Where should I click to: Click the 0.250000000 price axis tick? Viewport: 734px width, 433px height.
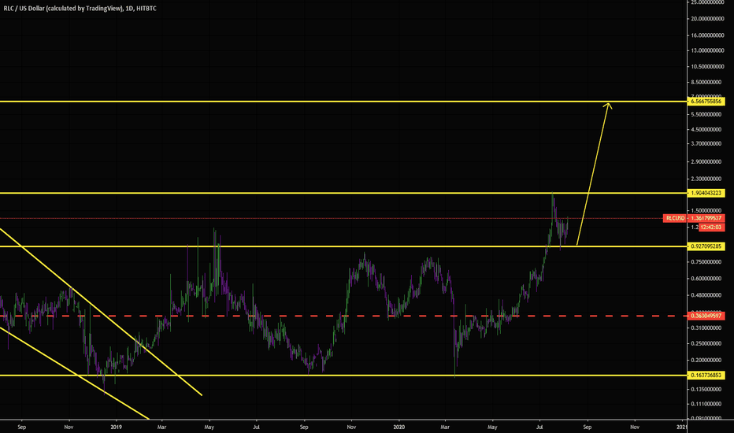coord(706,343)
